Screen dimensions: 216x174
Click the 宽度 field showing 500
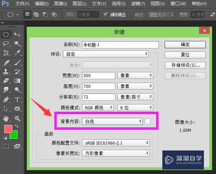click(x=99, y=75)
